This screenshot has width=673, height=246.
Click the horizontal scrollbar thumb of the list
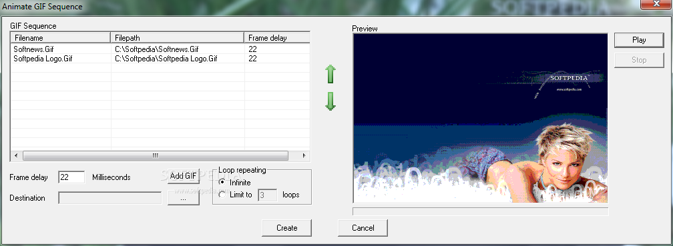[x=156, y=155]
